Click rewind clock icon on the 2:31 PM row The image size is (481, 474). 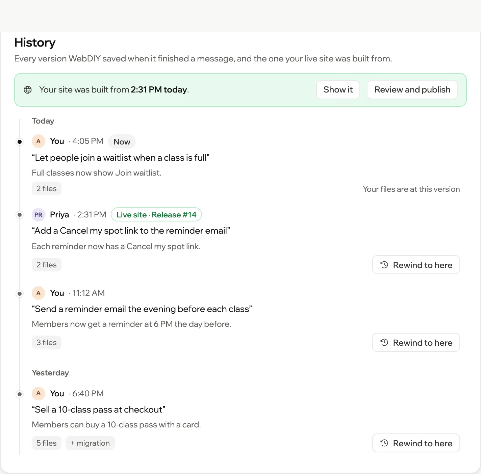(x=384, y=265)
